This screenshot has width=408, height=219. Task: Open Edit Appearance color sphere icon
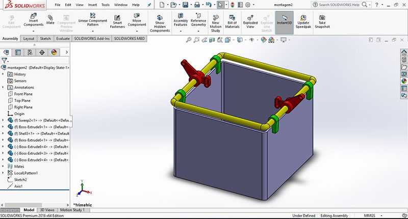(x=264, y=40)
